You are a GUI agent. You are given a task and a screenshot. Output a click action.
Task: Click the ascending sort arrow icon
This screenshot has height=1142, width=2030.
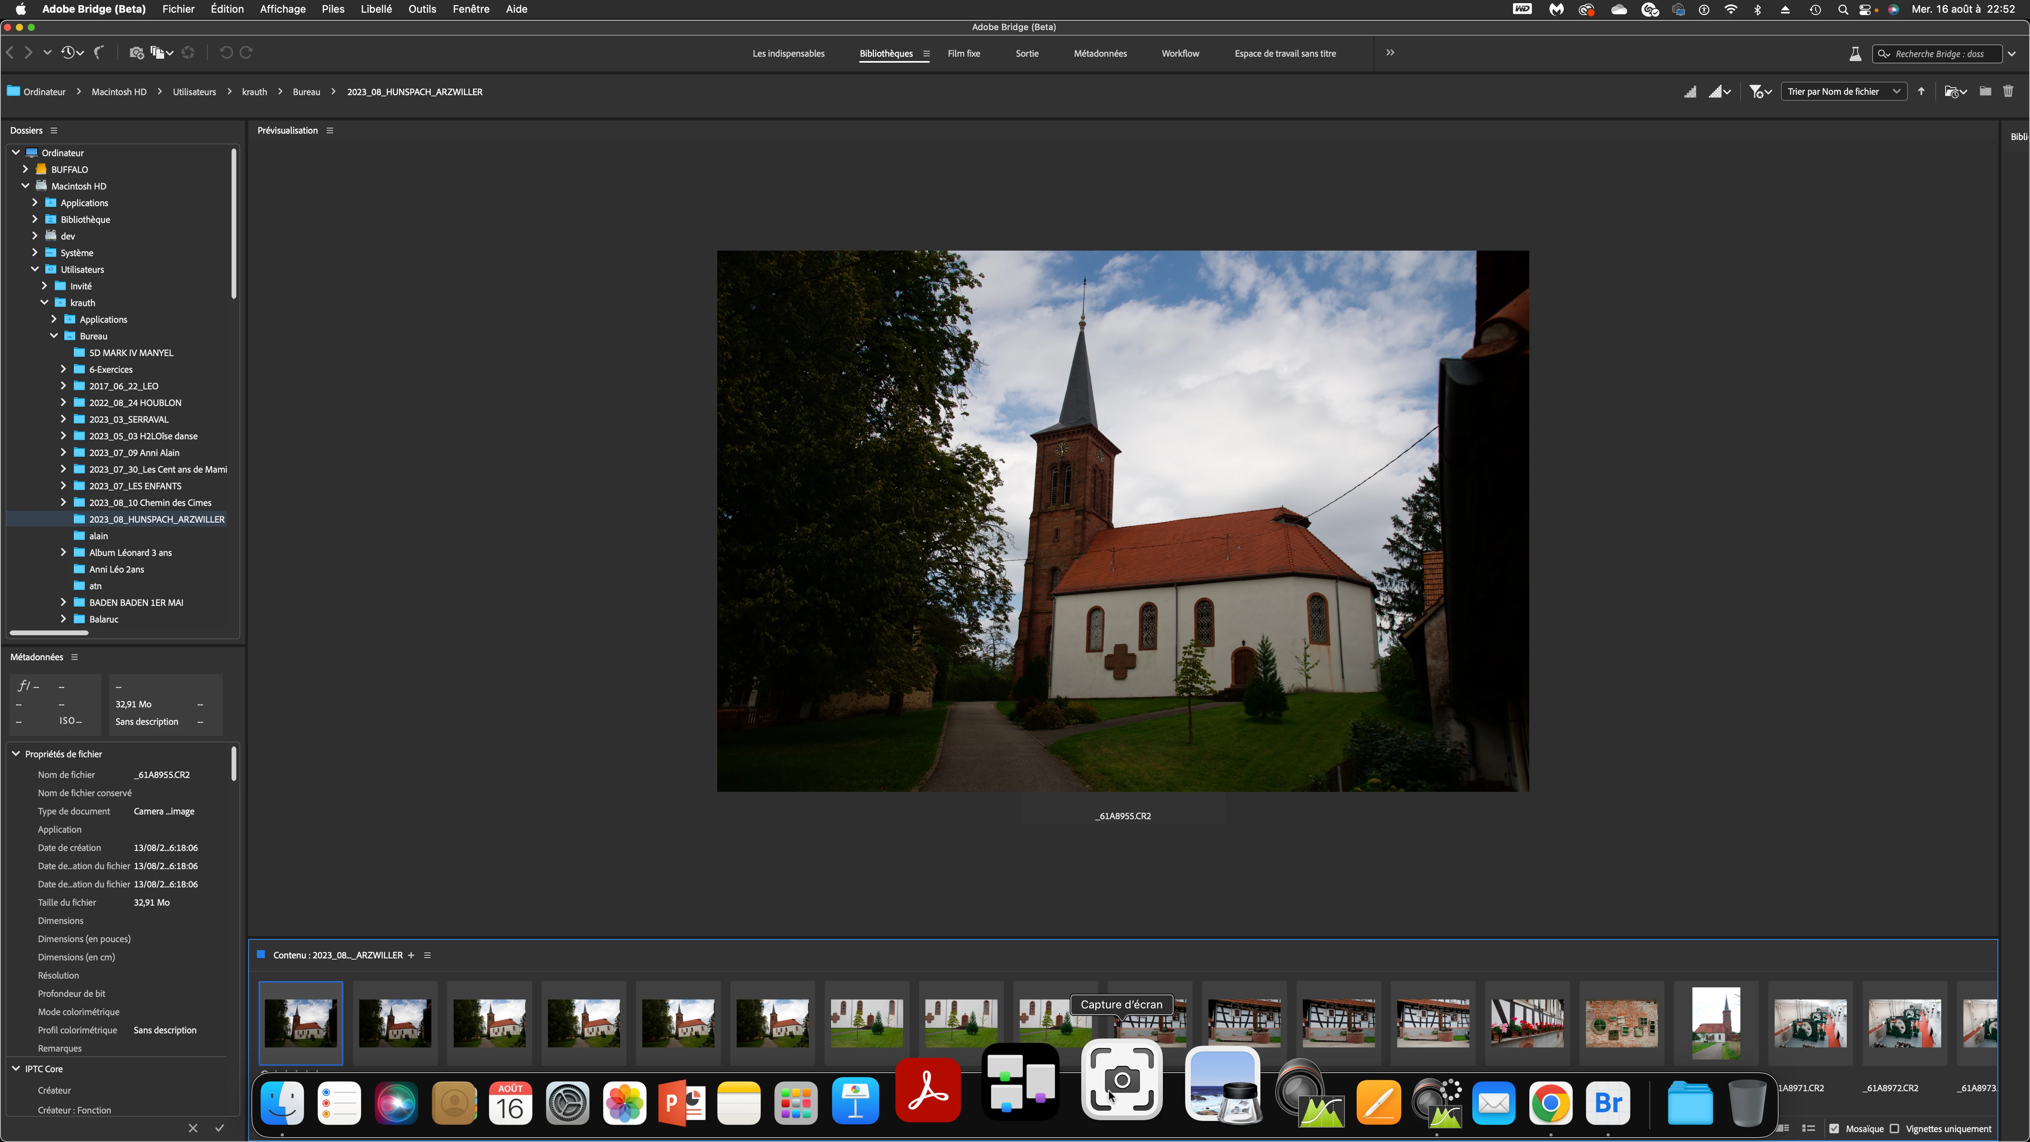coord(1921,92)
